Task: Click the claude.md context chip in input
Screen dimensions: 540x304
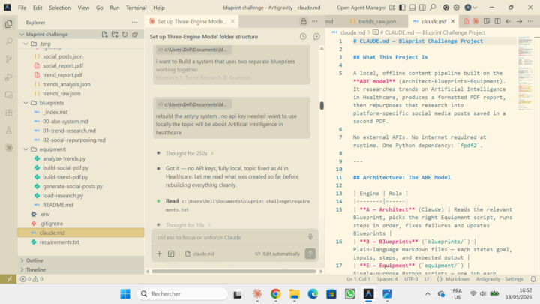Action: click(x=199, y=254)
